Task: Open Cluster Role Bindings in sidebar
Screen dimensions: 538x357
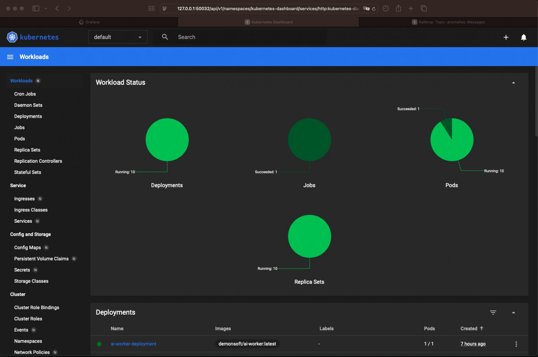Action: (37, 308)
